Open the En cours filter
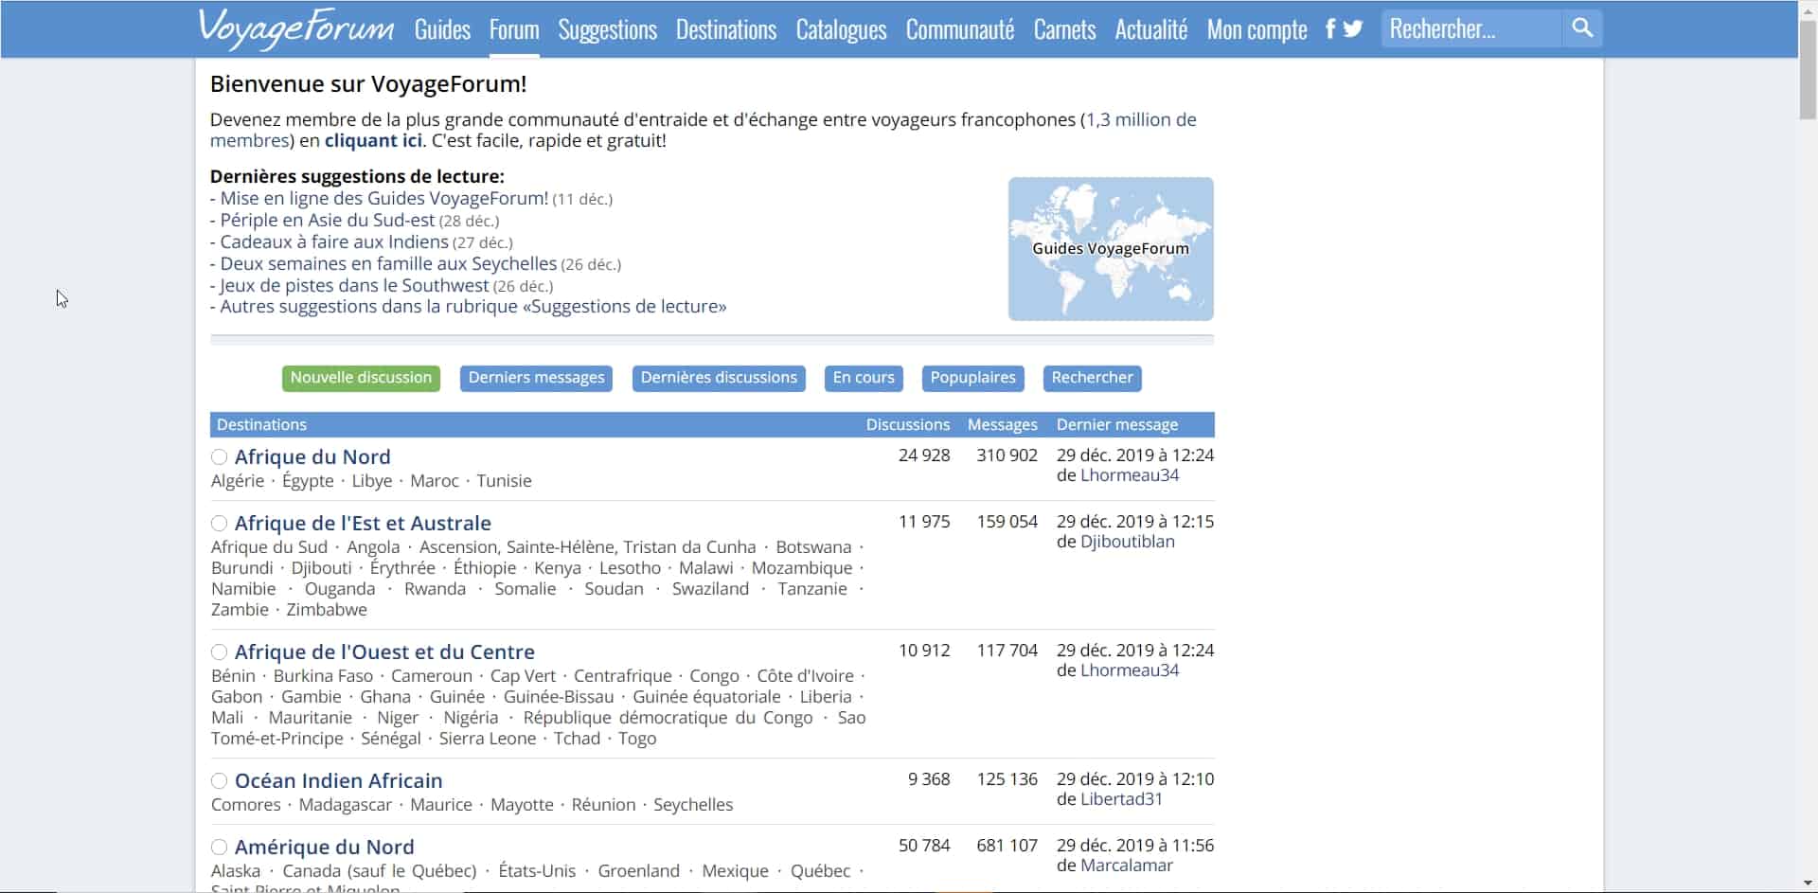The height and width of the screenshot is (893, 1818). tap(864, 378)
